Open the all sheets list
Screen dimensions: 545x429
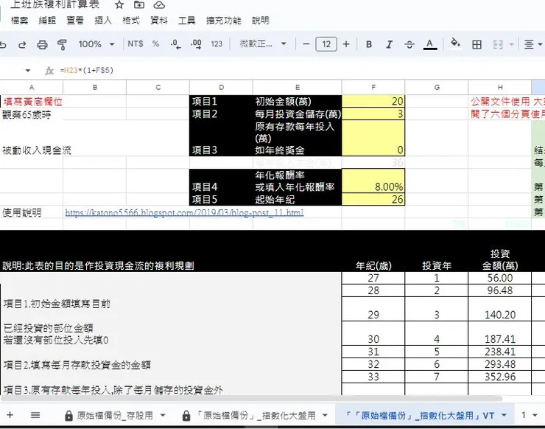tap(35, 415)
